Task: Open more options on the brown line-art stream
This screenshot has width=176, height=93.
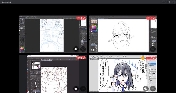Action: 83,89
